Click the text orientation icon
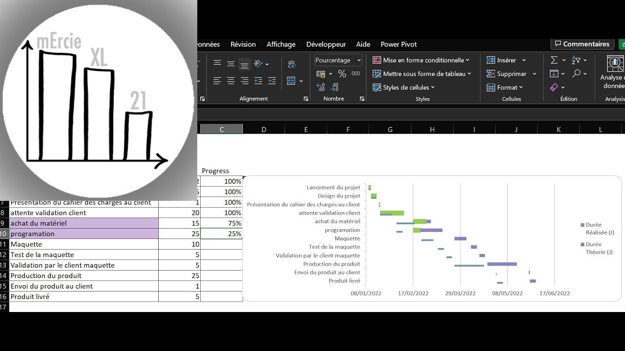The height and width of the screenshot is (351, 625). 258,64
